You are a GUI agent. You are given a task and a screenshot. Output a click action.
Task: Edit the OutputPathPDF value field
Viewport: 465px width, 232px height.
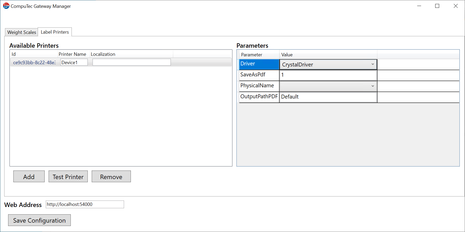pyautogui.click(x=328, y=97)
